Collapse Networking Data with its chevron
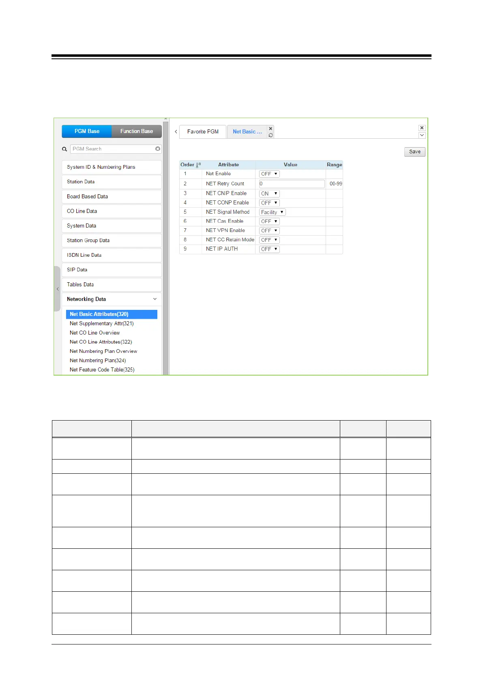 tap(155, 299)
